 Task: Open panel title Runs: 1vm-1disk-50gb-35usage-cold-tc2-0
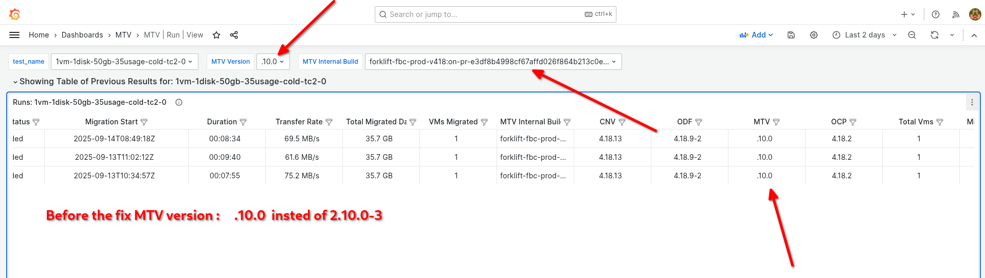click(89, 102)
